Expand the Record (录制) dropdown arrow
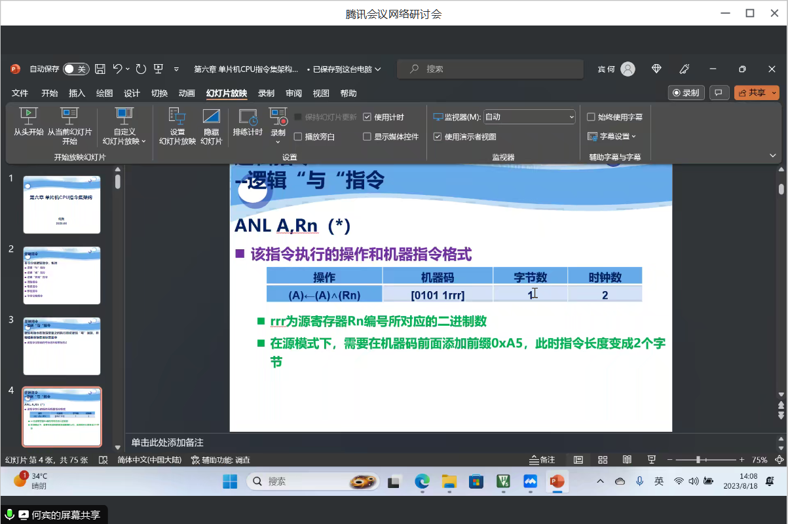This screenshot has width=788, height=524. pos(278,141)
